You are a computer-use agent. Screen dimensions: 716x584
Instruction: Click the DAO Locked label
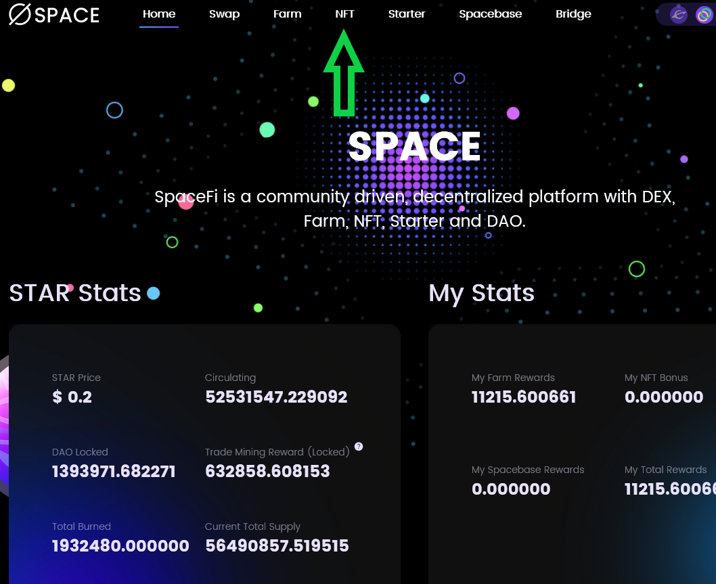[80, 452]
